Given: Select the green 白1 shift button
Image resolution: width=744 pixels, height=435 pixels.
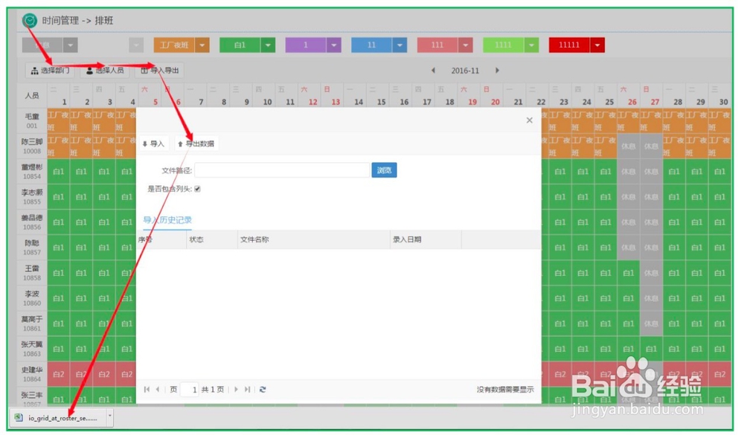Looking at the screenshot, I should pyautogui.click(x=240, y=45).
